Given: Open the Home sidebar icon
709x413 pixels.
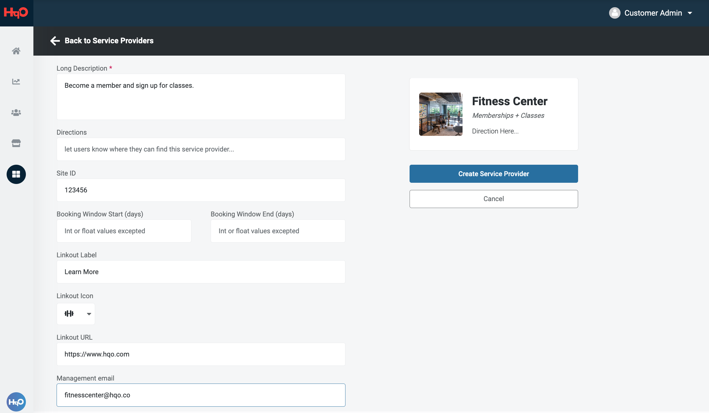Looking at the screenshot, I should point(16,51).
